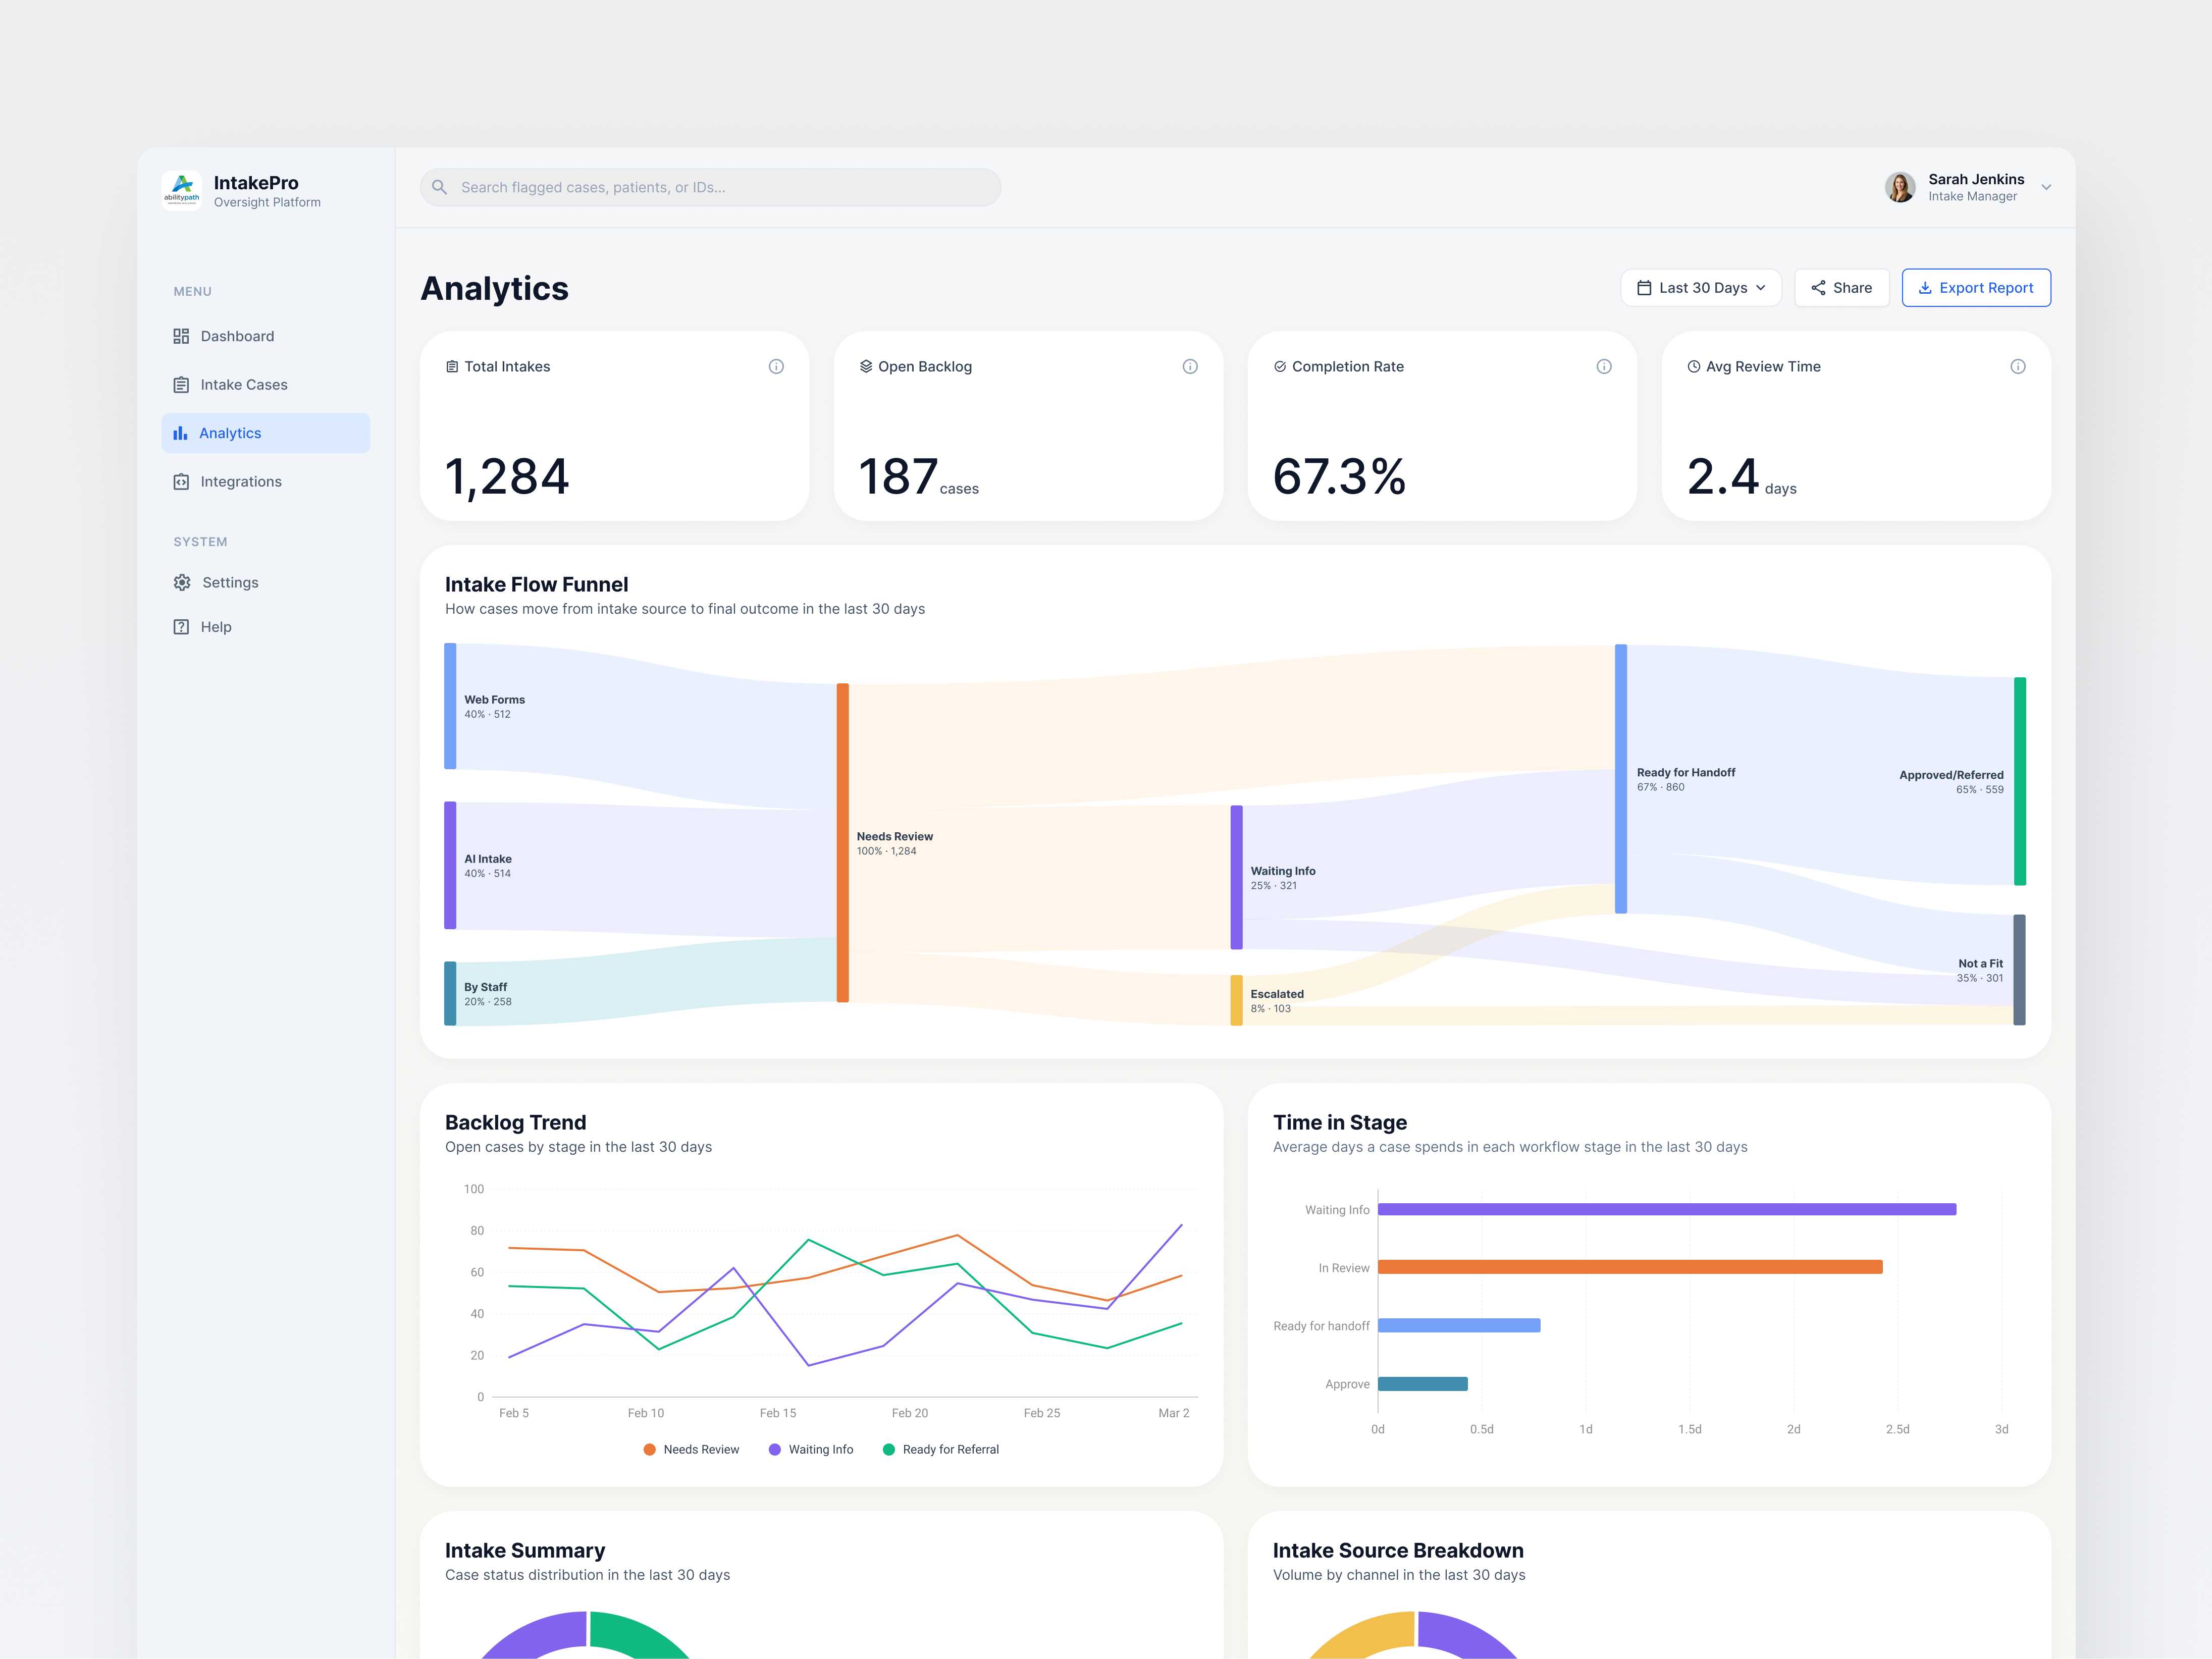Click the Web Forms funnel node
Screen dimensions: 2212x1659
451,706
